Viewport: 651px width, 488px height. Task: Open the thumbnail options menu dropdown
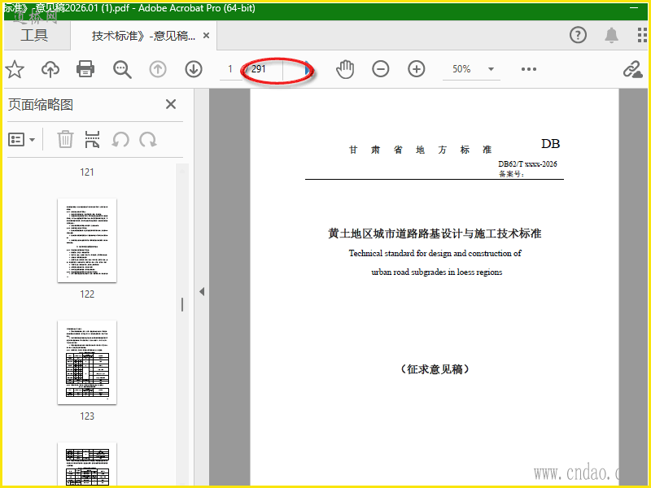coord(22,140)
